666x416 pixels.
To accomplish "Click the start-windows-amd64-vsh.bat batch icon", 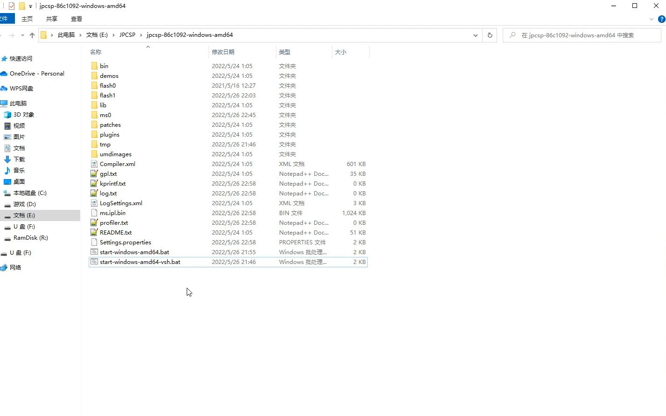I will pyautogui.click(x=94, y=262).
